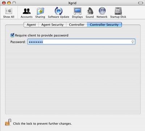This screenshot has height=131, width=145.
Task: Open the Displays monitor icon
Action: (78, 11)
